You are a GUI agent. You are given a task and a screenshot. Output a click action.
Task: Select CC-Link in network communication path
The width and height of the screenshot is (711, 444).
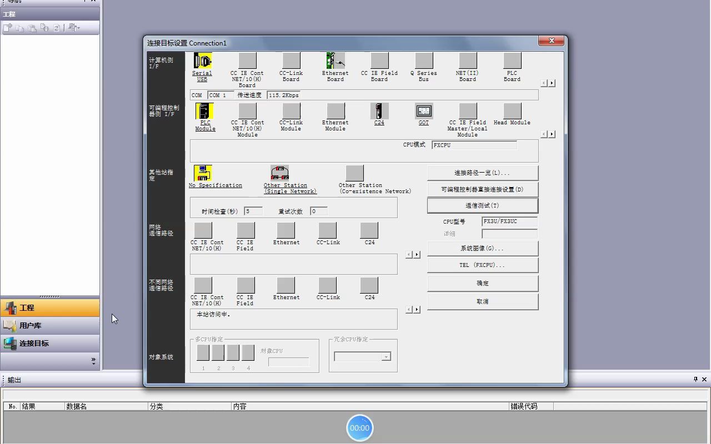(x=327, y=229)
